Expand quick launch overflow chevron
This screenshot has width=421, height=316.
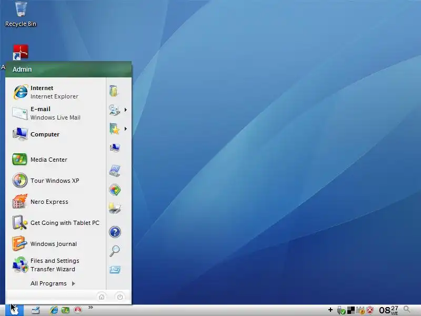coord(91,307)
